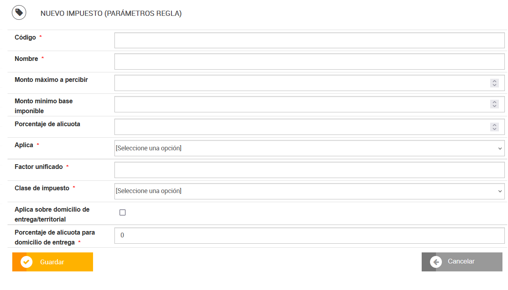
Task: Click the tag icon beside Nuevo Impuesto
Action: [19, 13]
